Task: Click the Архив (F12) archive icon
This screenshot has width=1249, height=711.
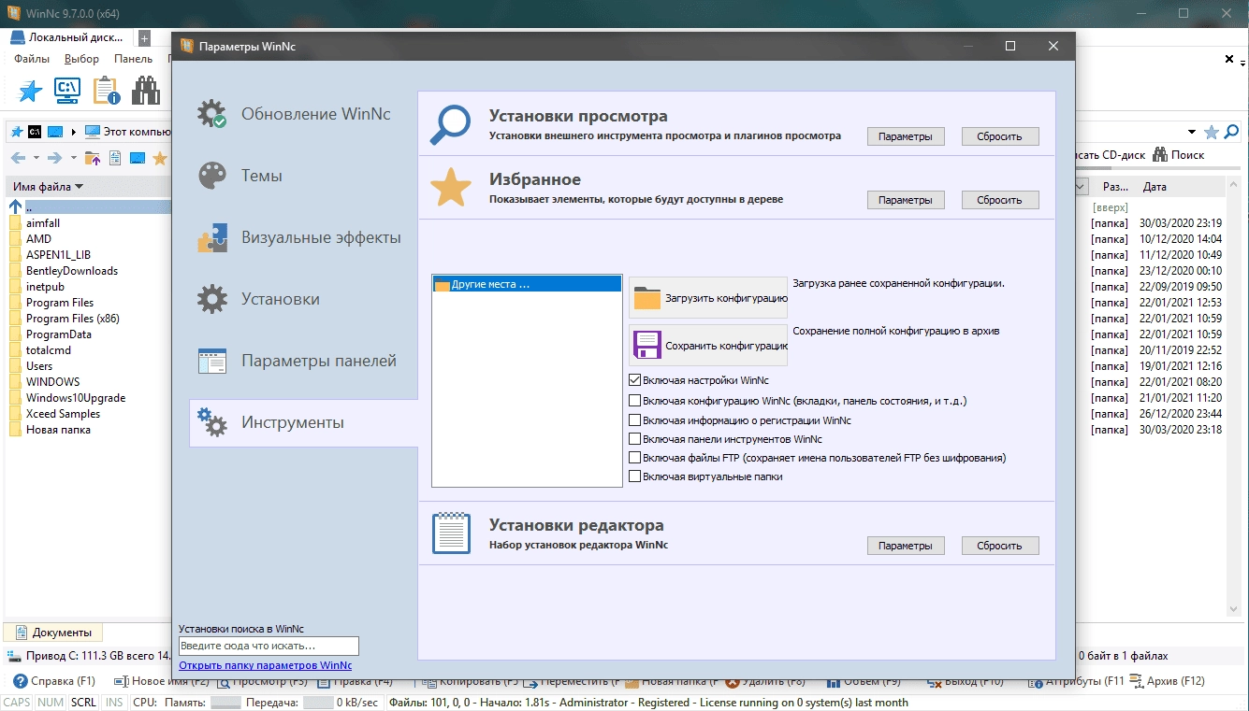Action: 1136,681
